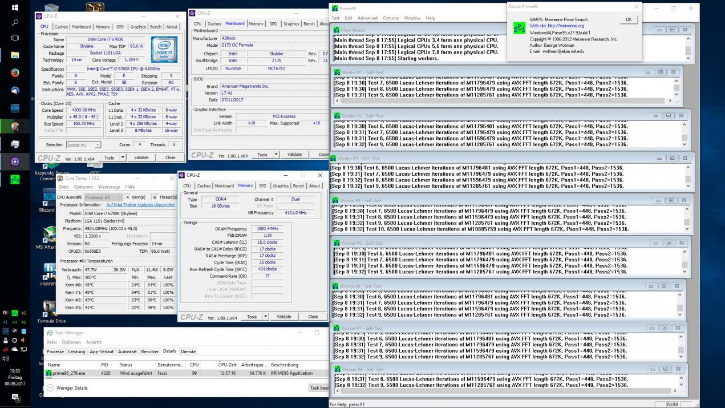
Task: Select the prime95_279.exe process name
Action: 69,373
